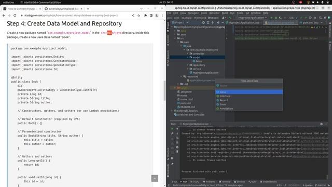Open Run panel settings gear
This screenshot has height=187, width=332.
pyautogui.click(x=322, y=124)
